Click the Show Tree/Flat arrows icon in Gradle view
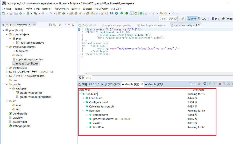233x144 pixels. (199, 84)
